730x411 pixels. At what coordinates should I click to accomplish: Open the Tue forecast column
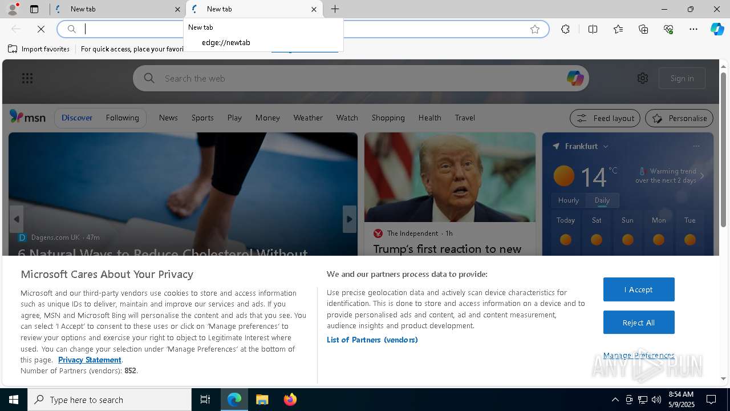point(690,232)
